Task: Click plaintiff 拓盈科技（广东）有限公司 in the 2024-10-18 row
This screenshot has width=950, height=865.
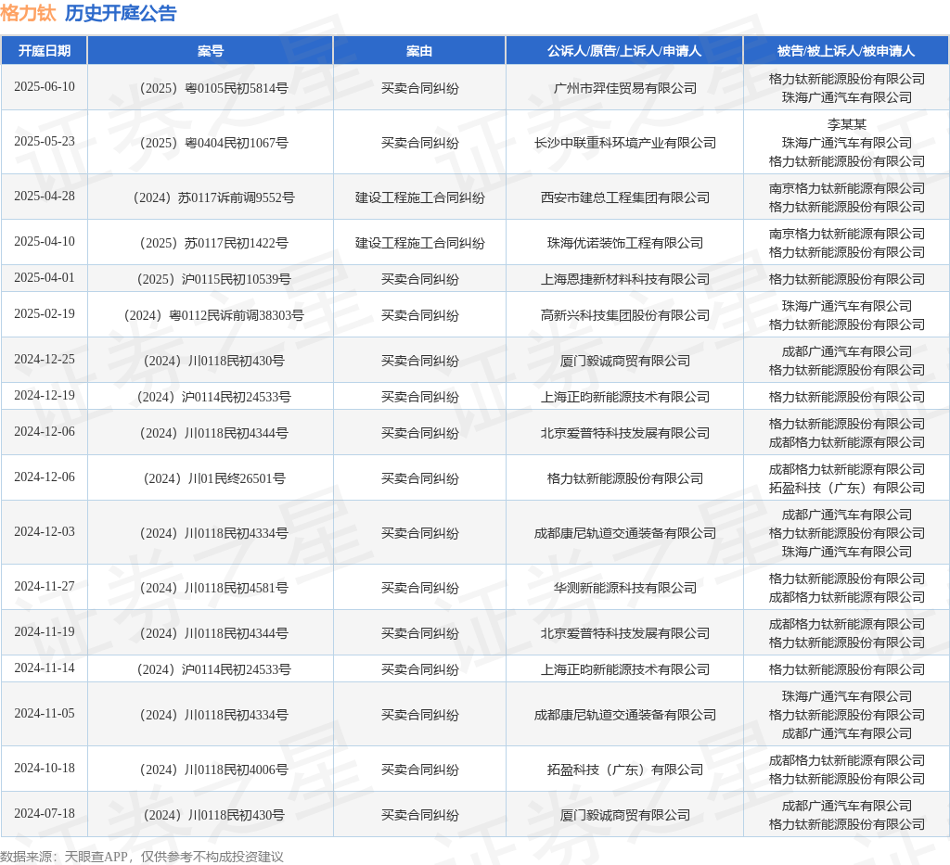Action: [x=624, y=770]
